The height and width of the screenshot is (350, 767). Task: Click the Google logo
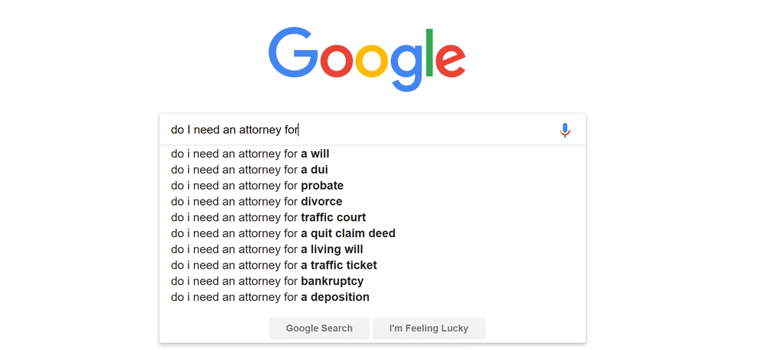367,59
